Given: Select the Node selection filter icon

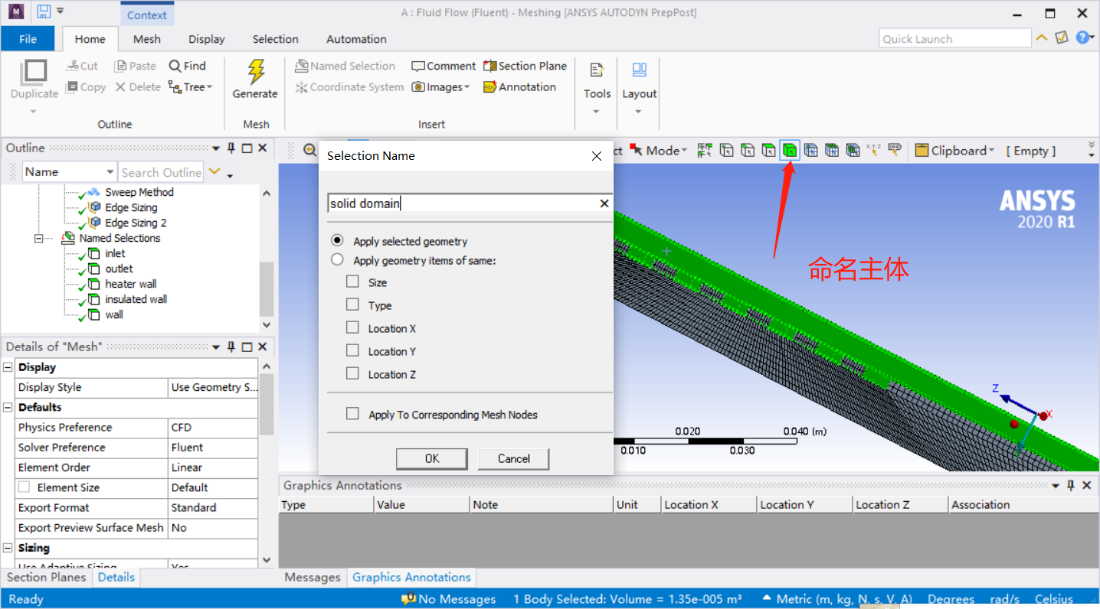Looking at the screenshot, I should pyautogui.click(x=810, y=151).
